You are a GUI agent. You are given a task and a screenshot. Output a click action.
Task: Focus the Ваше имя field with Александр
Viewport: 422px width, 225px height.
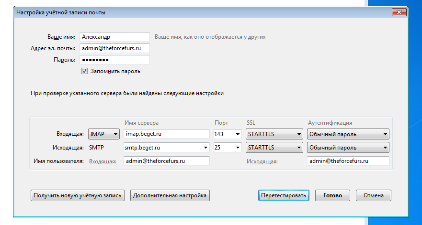114,37
